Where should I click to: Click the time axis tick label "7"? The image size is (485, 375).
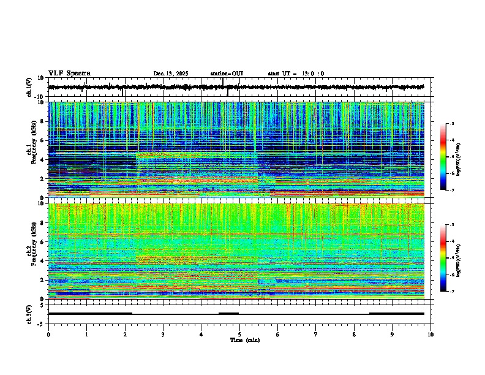point(316,334)
